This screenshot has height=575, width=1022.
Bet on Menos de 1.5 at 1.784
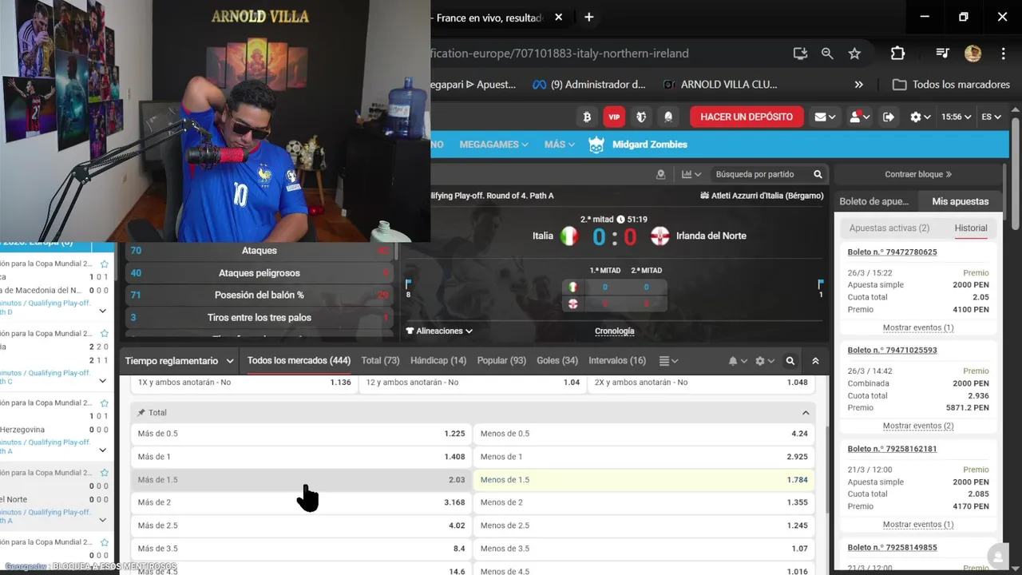click(x=644, y=480)
